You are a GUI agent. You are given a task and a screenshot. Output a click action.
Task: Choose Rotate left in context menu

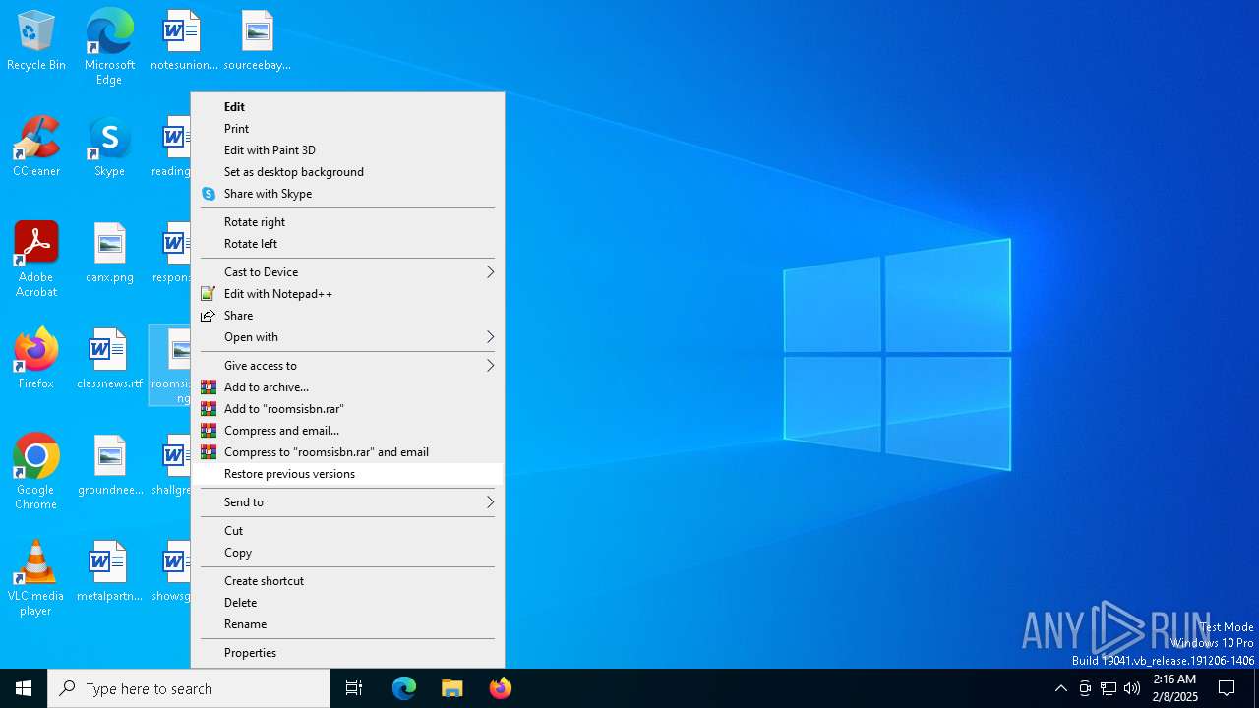coord(347,244)
